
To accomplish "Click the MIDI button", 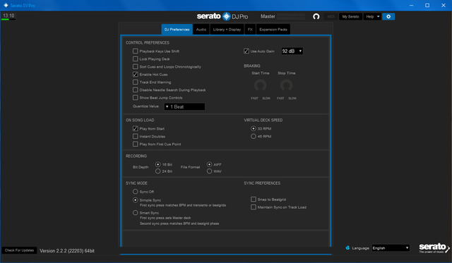I will (x=331, y=17).
